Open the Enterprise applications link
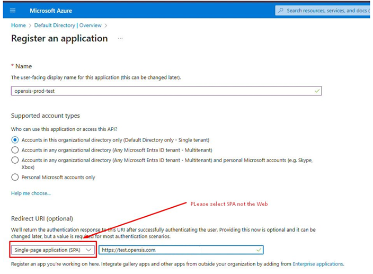Screen dimensions: 373x274 [x=317, y=264]
